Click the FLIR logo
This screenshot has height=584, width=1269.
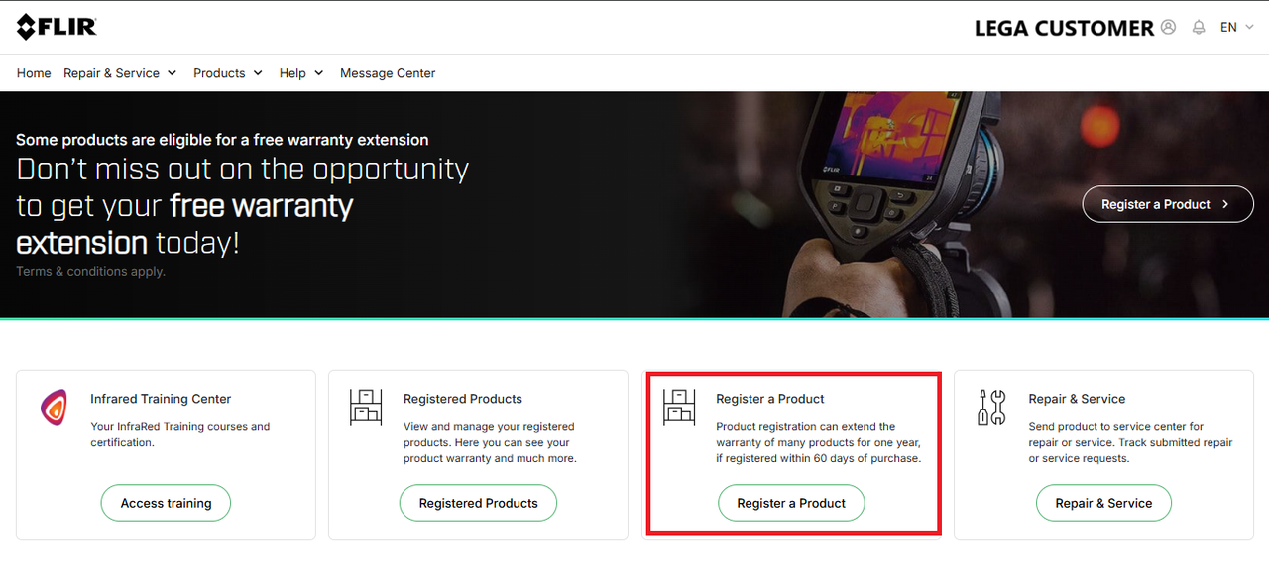pos(57,27)
